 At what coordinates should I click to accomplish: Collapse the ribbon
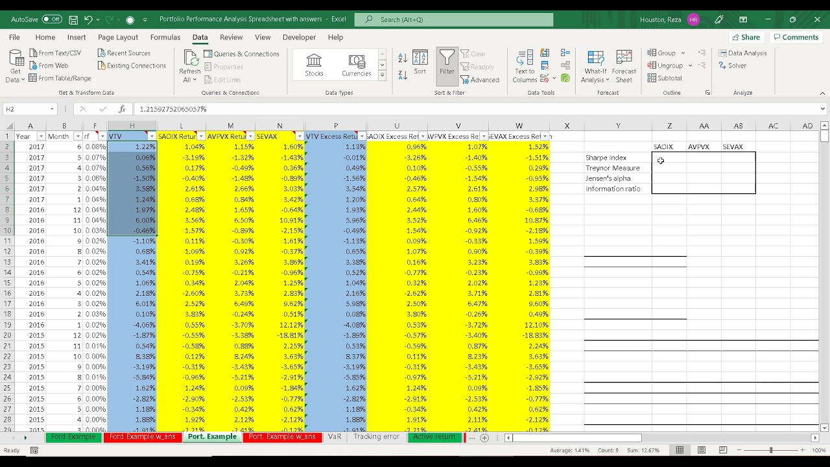(x=822, y=93)
